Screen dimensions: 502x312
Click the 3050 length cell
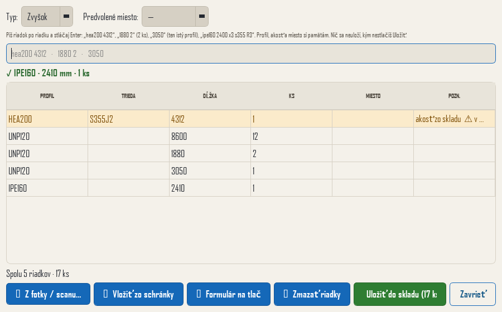click(x=210, y=171)
